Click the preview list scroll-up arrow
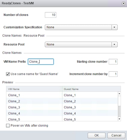 tap(119, 94)
